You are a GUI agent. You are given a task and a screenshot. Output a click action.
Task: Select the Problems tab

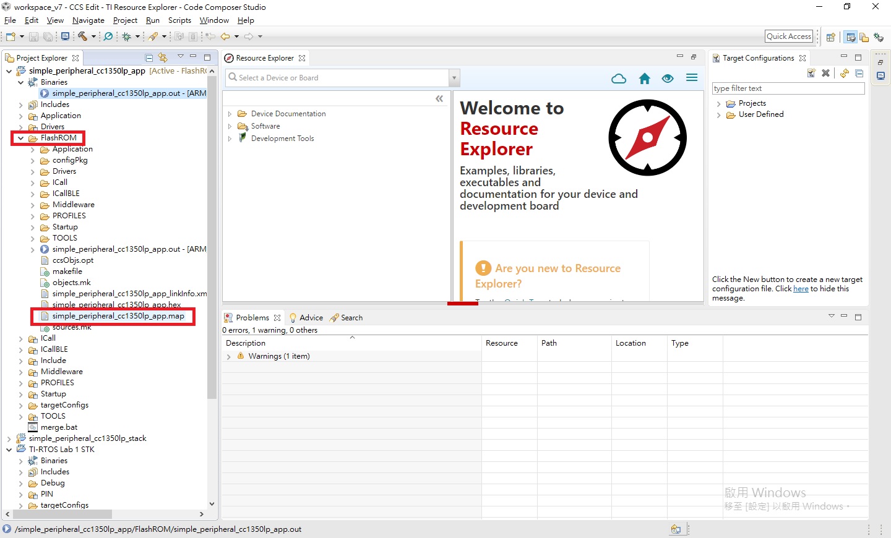[x=252, y=318]
